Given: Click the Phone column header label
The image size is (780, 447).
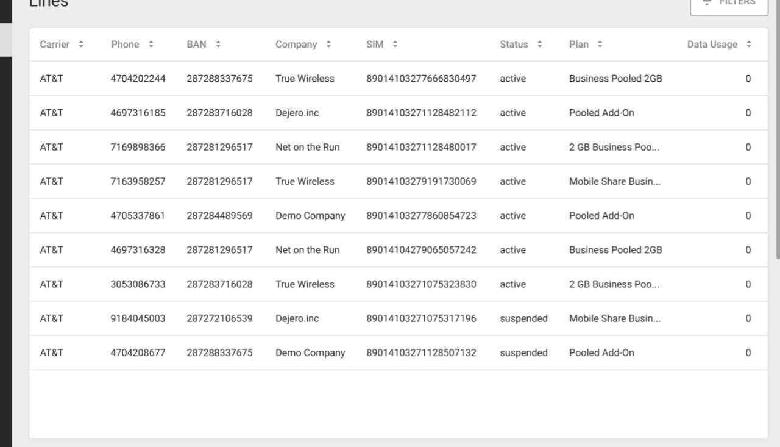Looking at the screenshot, I should [x=125, y=45].
